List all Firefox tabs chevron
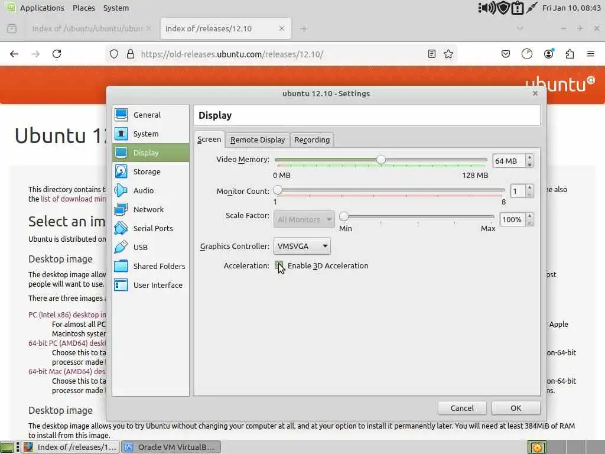This screenshot has height=454, width=605. pyautogui.click(x=520, y=28)
